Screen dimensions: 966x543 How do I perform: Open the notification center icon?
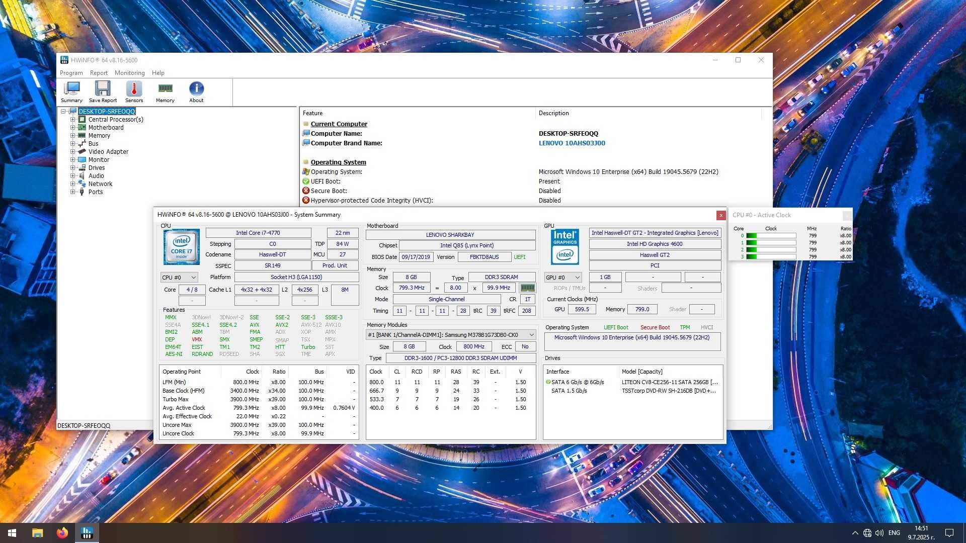(x=949, y=533)
